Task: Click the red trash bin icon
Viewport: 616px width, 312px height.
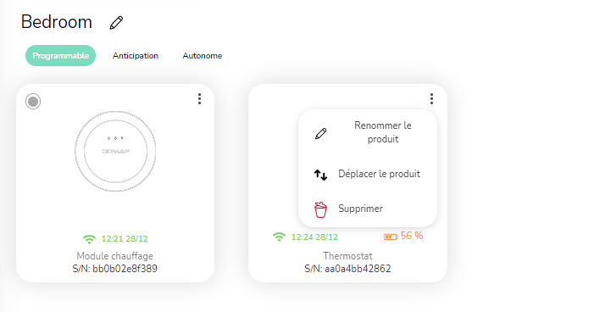Action: tap(320, 209)
